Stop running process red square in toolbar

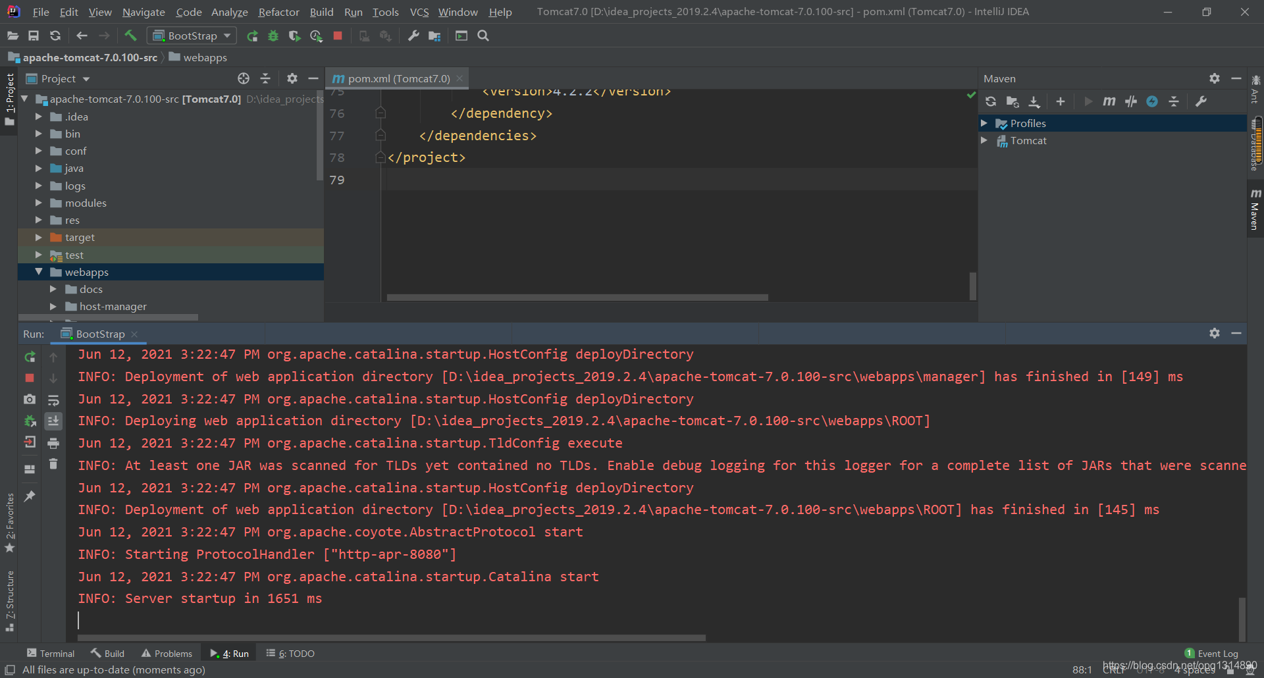click(338, 36)
